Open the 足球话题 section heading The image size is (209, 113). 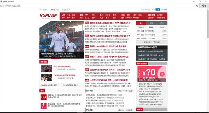(89, 110)
